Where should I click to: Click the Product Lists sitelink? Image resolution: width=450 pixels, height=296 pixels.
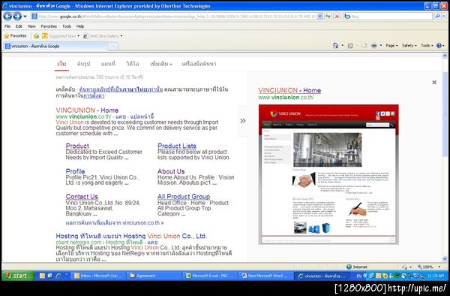click(x=177, y=146)
